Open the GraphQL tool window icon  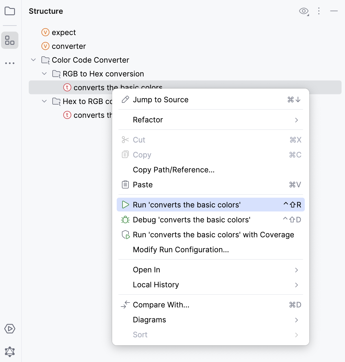click(x=10, y=352)
